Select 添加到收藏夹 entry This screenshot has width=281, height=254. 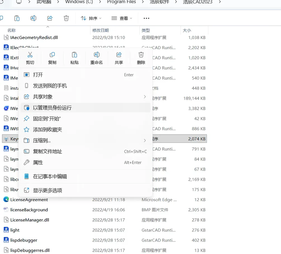pos(86,129)
